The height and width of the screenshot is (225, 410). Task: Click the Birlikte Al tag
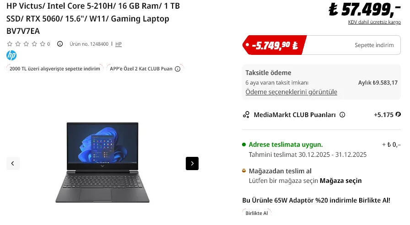257,213
